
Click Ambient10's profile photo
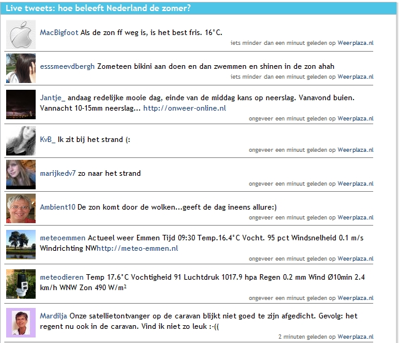[21, 208]
